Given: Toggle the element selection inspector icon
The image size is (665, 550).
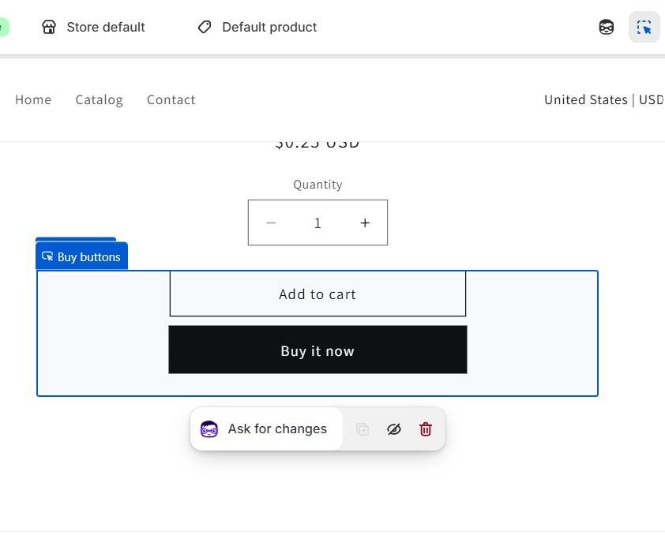Looking at the screenshot, I should tap(644, 27).
